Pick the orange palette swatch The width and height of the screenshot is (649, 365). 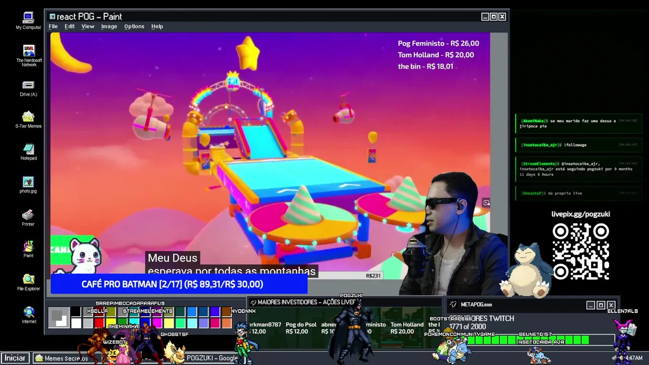(227, 323)
